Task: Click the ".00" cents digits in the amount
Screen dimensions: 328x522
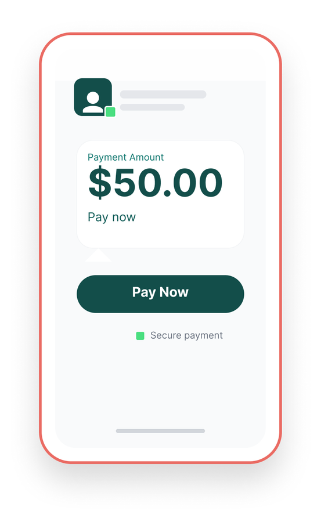Action: point(193,183)
